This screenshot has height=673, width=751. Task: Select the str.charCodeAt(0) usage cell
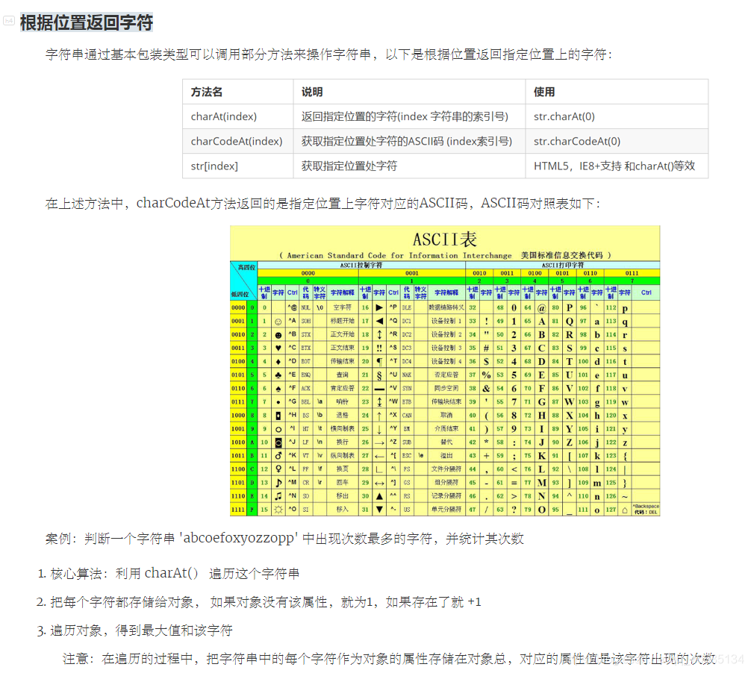pos(617,141)
